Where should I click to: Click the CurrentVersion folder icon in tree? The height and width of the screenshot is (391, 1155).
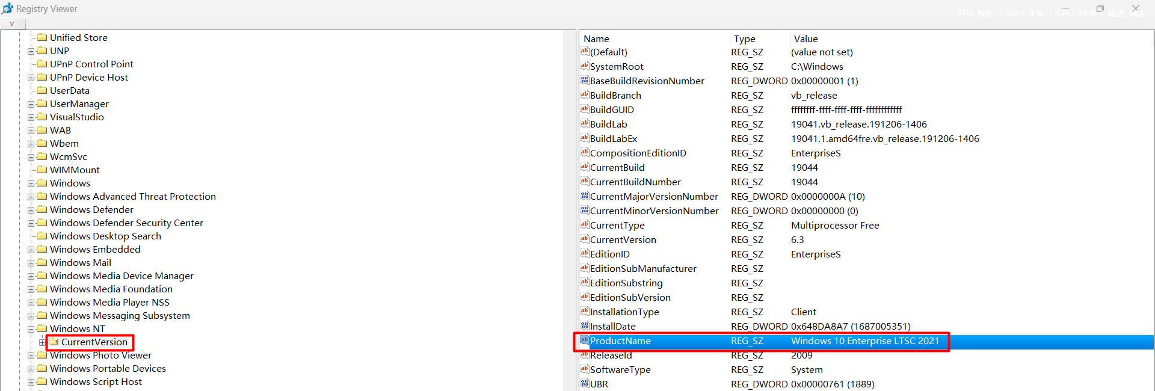click(54, 342)
